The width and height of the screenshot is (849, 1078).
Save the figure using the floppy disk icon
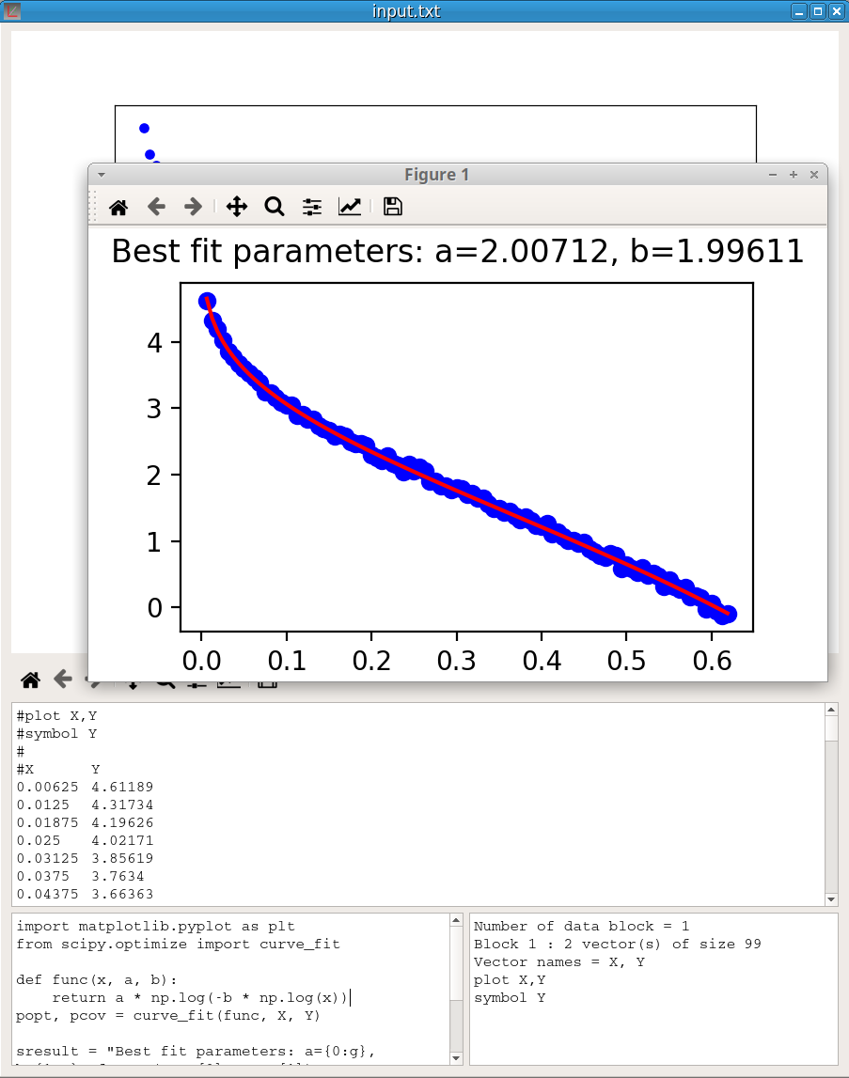pyautogui.click(x=392, y=207)
